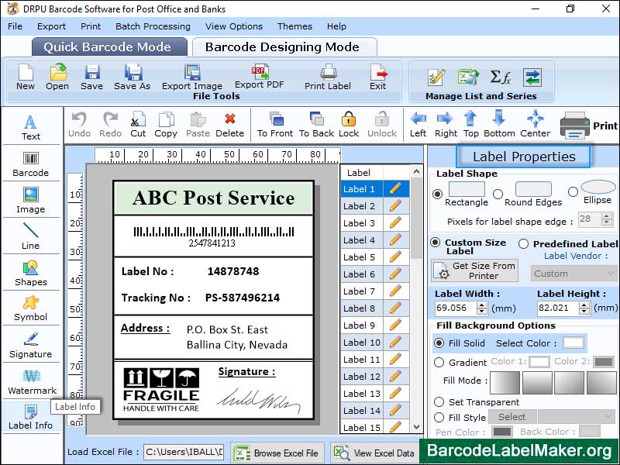Screen dimensions: 620x465
Task: Choose Custom Size Label option
Action: click(x=436, y=243)
